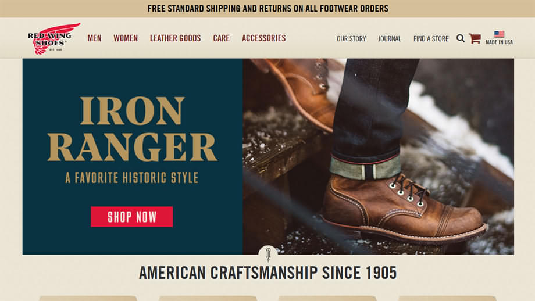Open the Leather Goods menu
This screenshot has height=301, width=535.
point(176,38)
